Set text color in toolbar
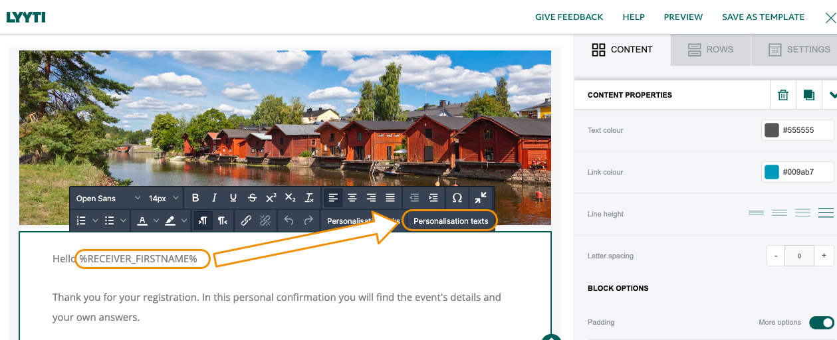Image resolution: width=837 pixels, height=340 pixels. click(142, 220)
